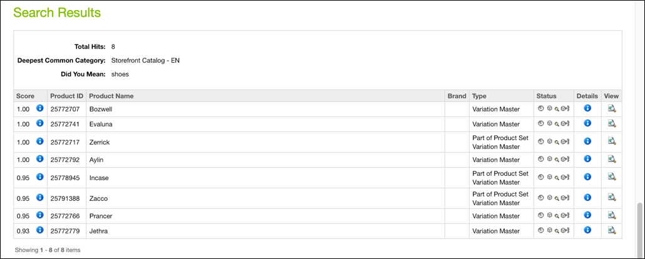Click the online status icon for Aylin
The height and width of the screenshot is (259, 645).
point(541,159)
